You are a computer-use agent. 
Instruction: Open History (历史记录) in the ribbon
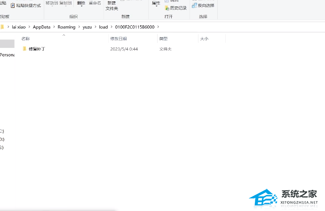(175, 8)
